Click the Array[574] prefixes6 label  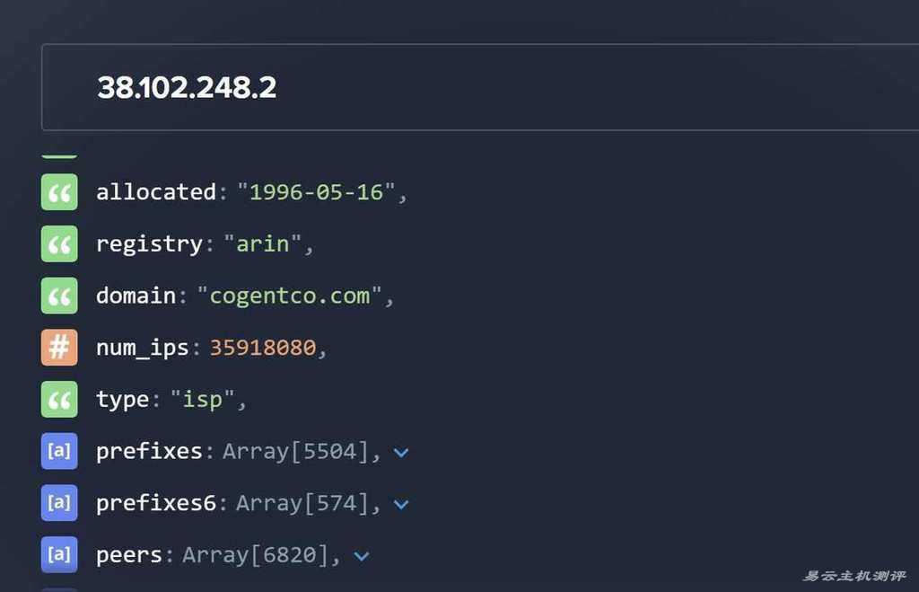[302, 503]
